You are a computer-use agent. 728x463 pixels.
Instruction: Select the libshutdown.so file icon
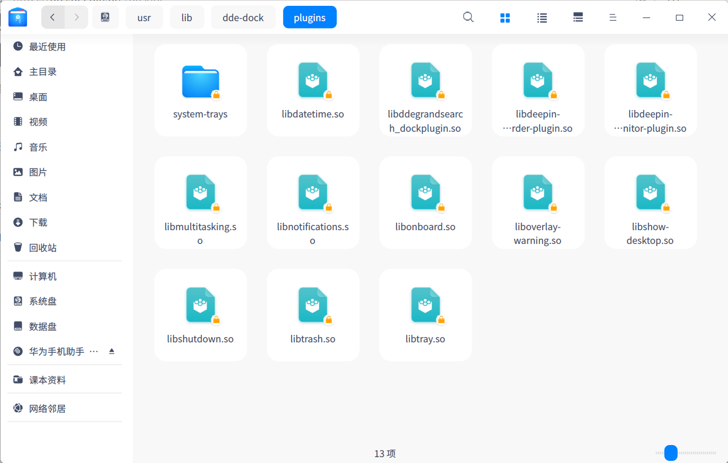point(201,305)
